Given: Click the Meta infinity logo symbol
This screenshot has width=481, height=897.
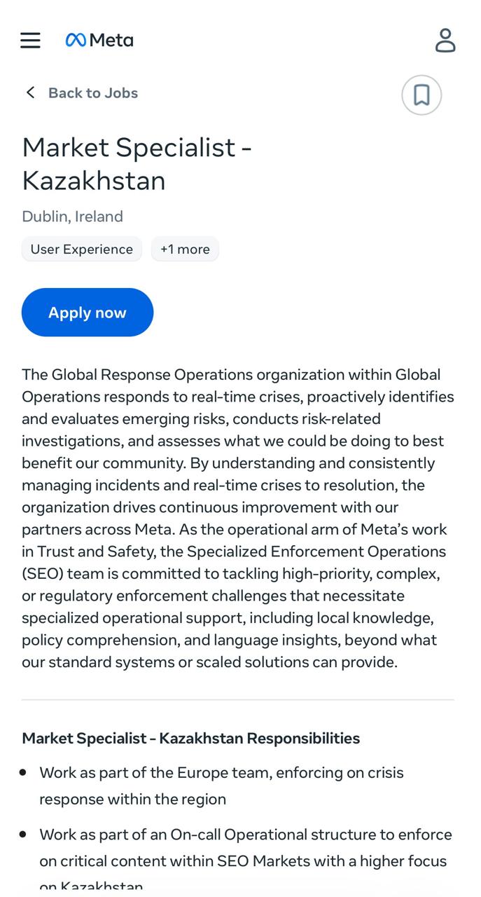Looking at the screenshot, I should click(76, 41).
